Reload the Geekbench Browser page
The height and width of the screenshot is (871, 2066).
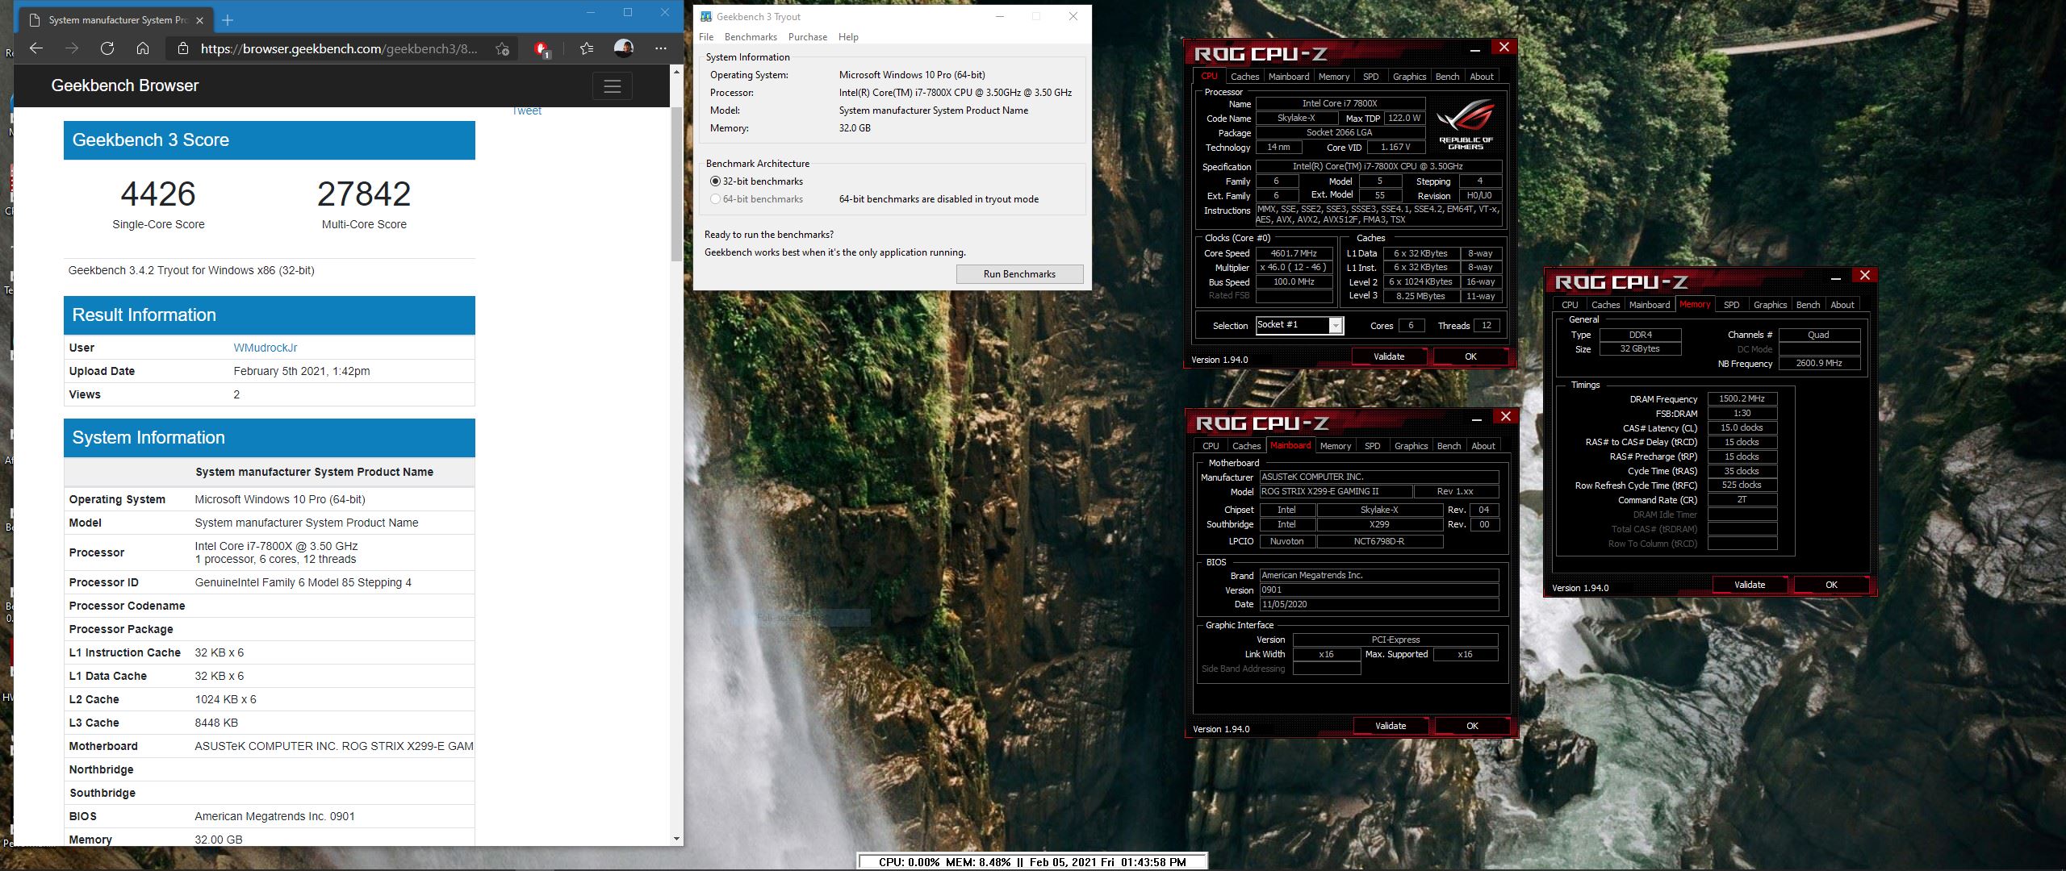[x=107, y=48]
